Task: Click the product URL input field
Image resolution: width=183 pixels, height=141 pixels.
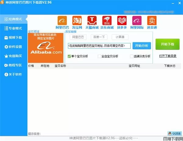Action: pyautogui.click(x=99, y=46)
